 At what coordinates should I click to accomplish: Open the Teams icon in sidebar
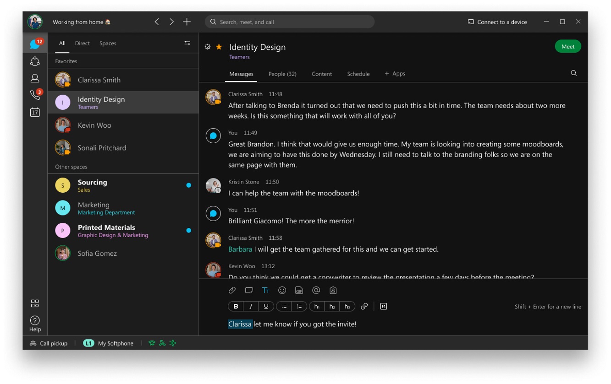coord(35,61)
